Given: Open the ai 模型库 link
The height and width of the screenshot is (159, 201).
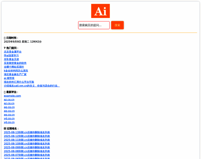Looking at the screenshot, I should tap(9, 78).
